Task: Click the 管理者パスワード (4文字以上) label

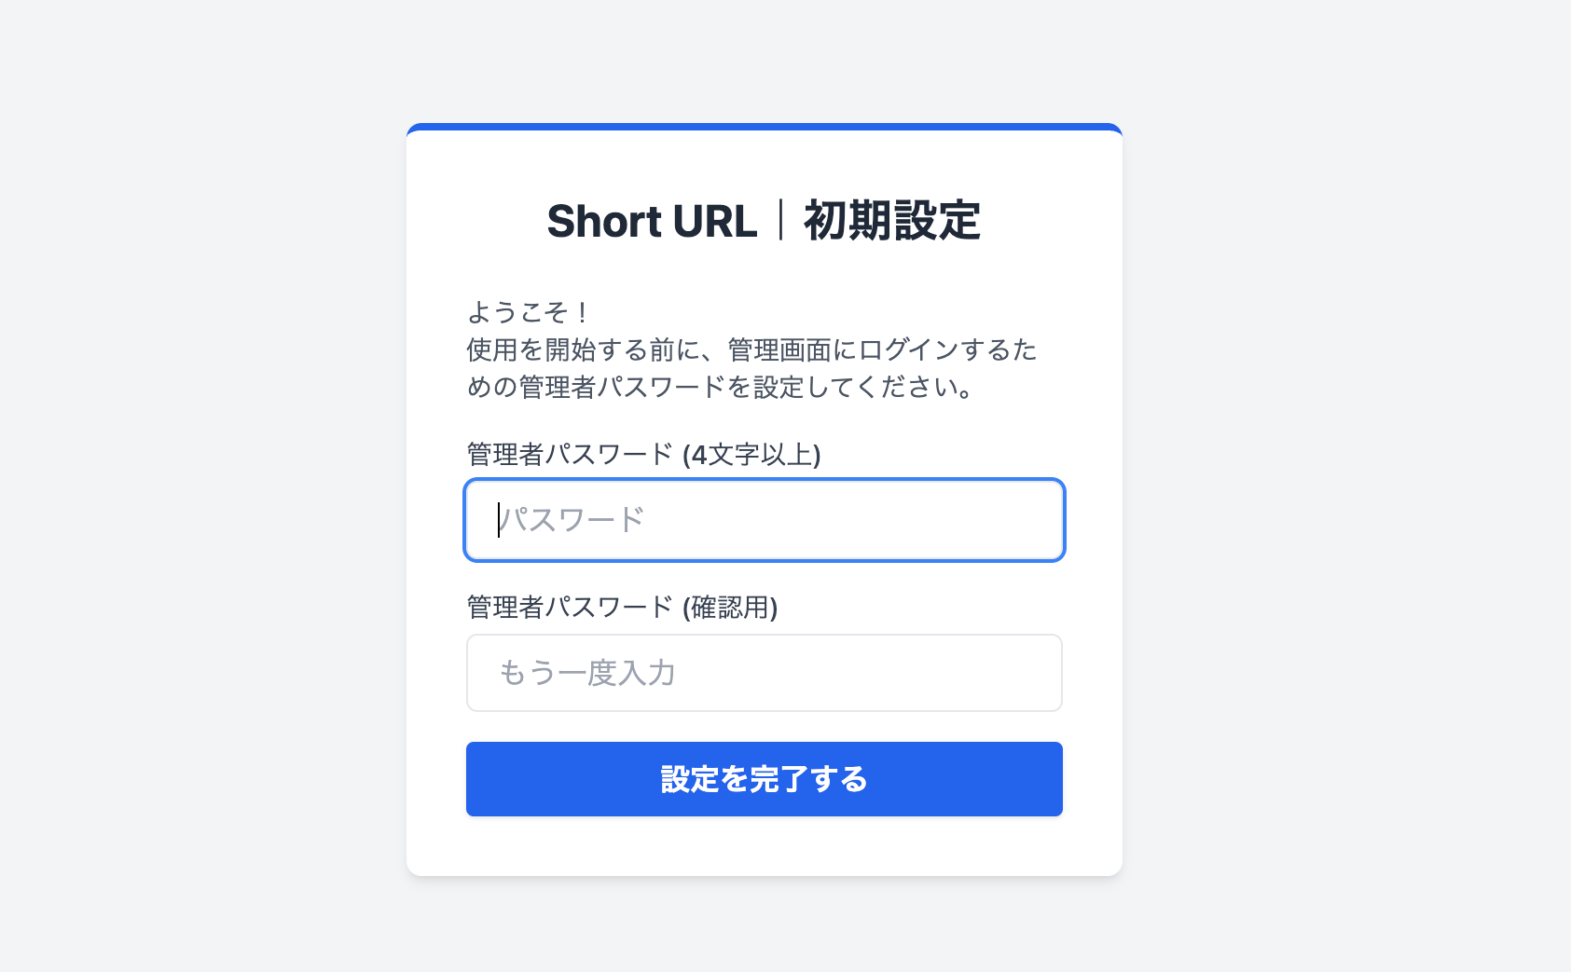Action: pyautogui.click(x=643, y=455)
